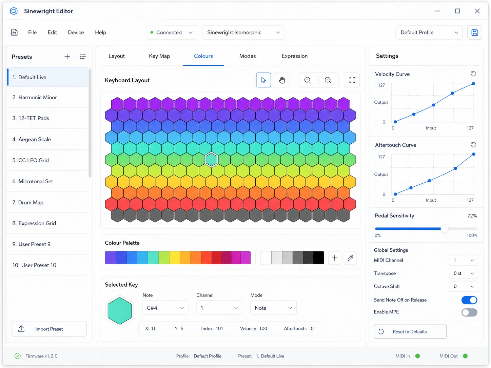Open the MIDI Channel dropdown

[464, 260]
